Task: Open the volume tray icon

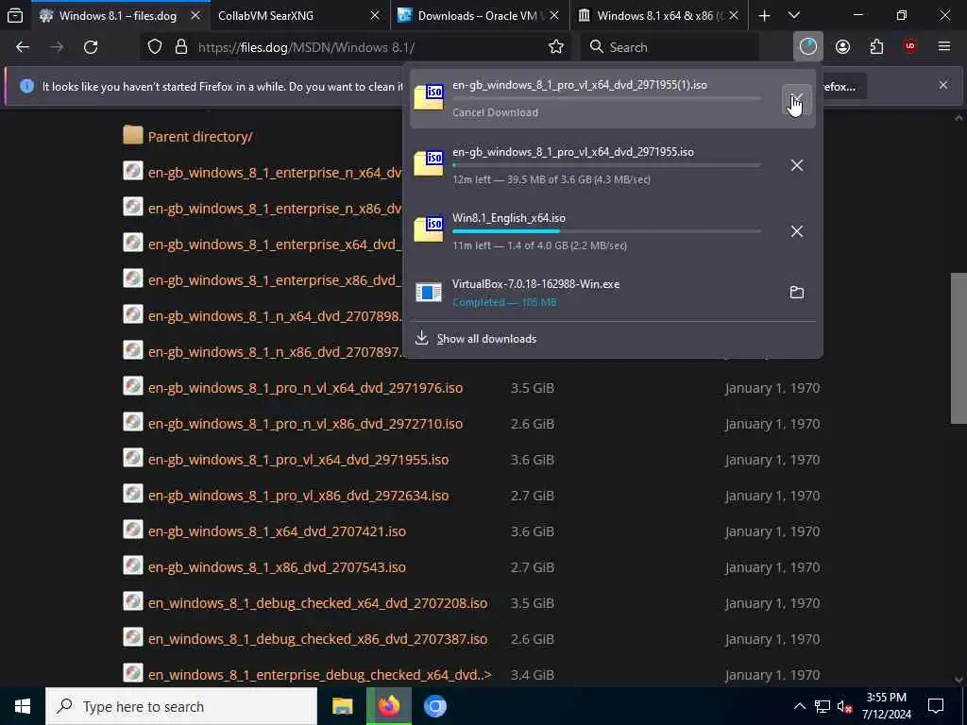Action: pos(844,707)
